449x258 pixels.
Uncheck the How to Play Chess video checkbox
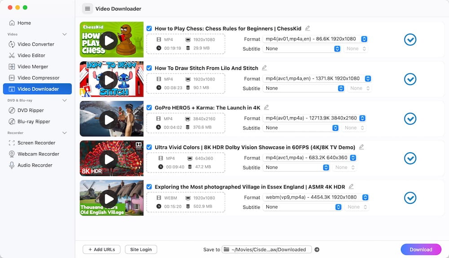149,28
